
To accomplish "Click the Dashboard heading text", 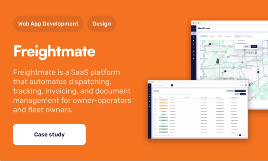I will pos(204,28).
